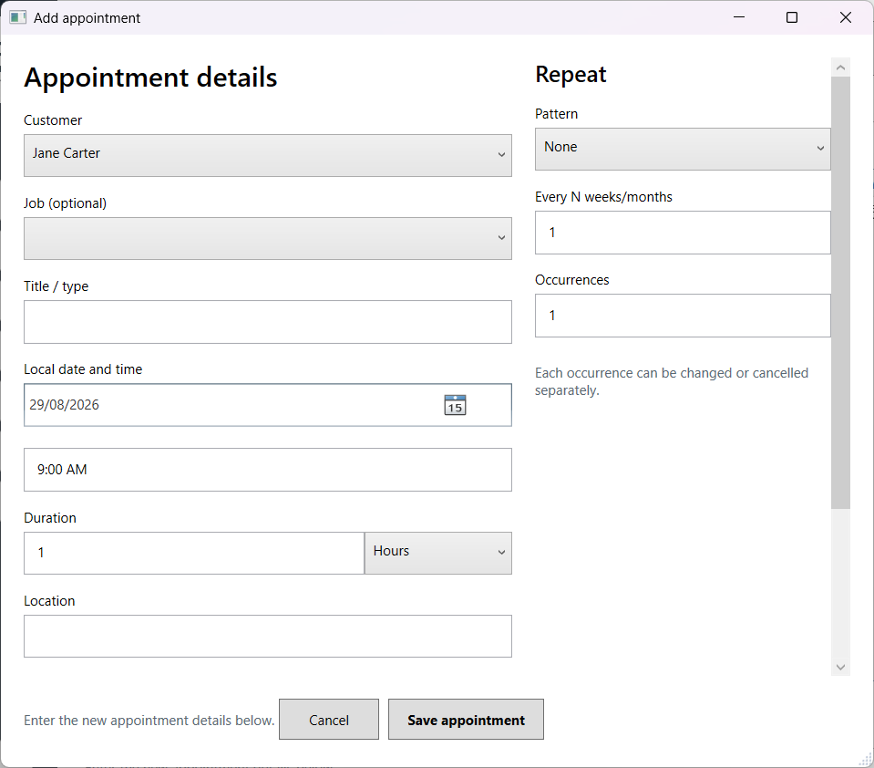Click 'Enter the new appointment details below.' text
Viewport: 874px width, 768px height.
tap(149, 720)
